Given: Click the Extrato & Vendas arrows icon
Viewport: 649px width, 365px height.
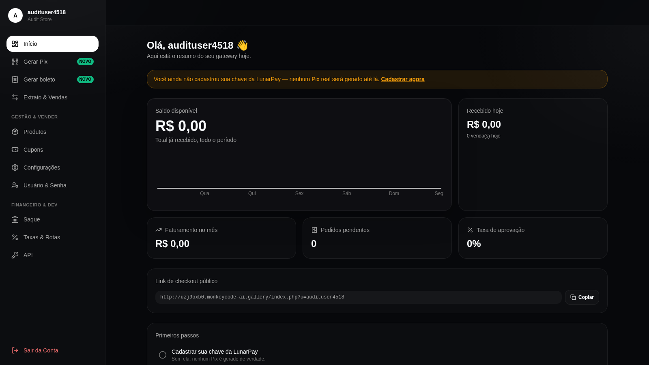Looking at the screenshot, I should click(15, 97).
